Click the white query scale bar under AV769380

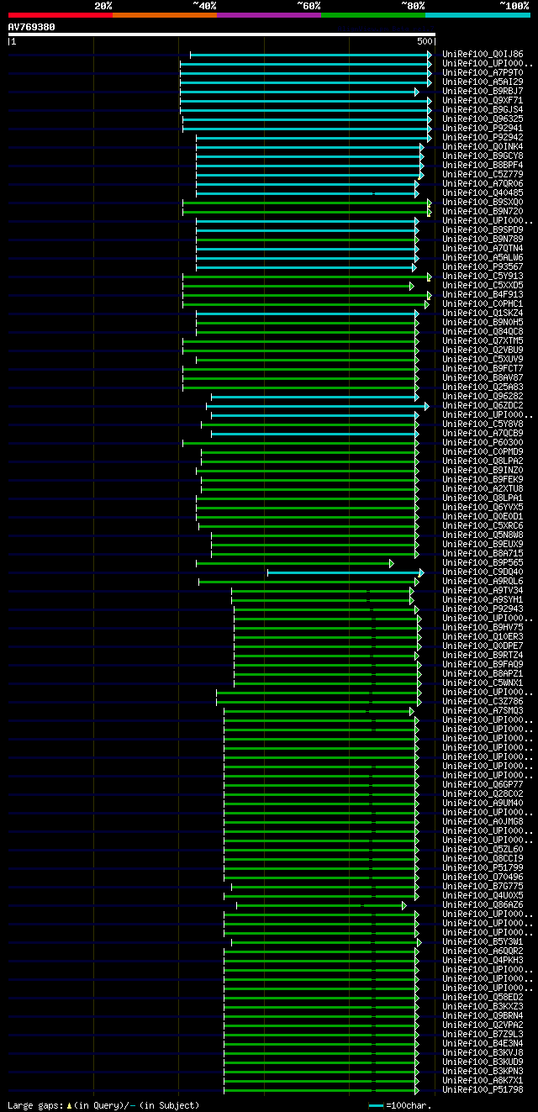click(x=222, y=34)
